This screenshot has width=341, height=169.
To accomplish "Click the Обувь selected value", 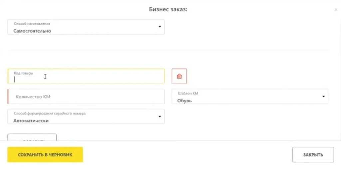I will tap(184, 101).
